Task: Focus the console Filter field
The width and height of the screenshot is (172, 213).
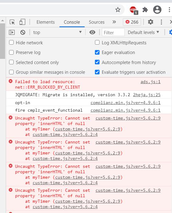Action: click(113, 32)
